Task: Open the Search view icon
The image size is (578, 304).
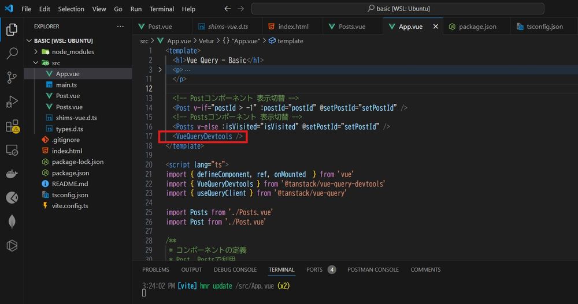Action: (x=12, y=54)
